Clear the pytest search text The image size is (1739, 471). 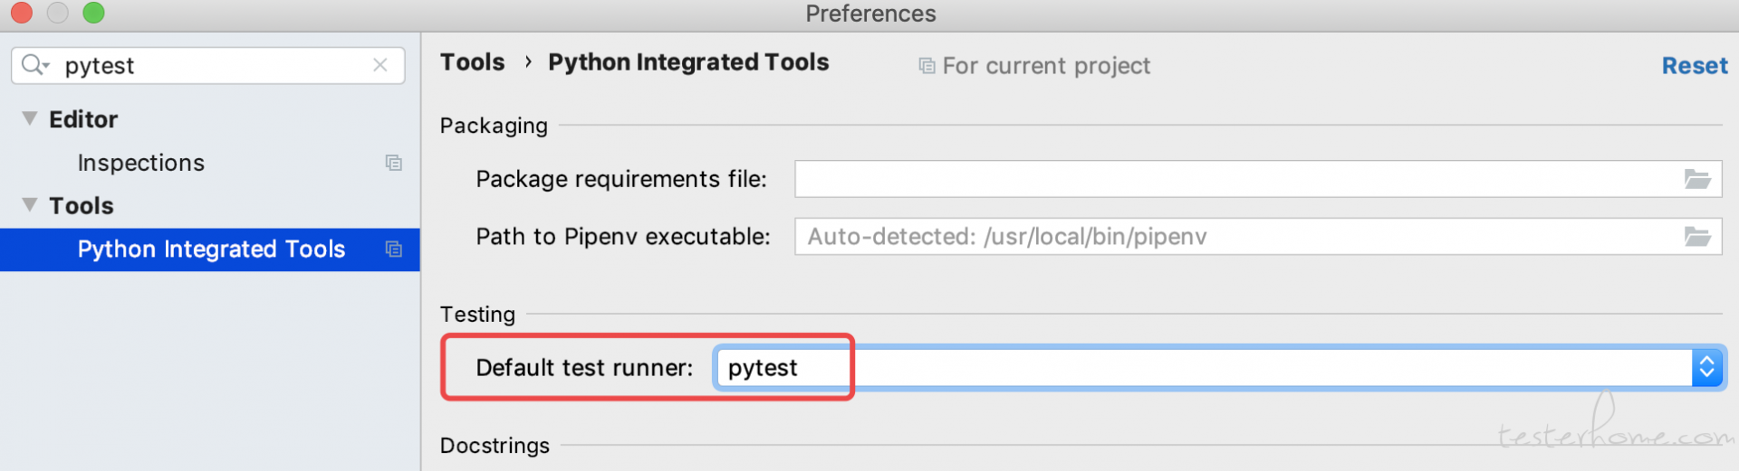click(x=380, y=65)
